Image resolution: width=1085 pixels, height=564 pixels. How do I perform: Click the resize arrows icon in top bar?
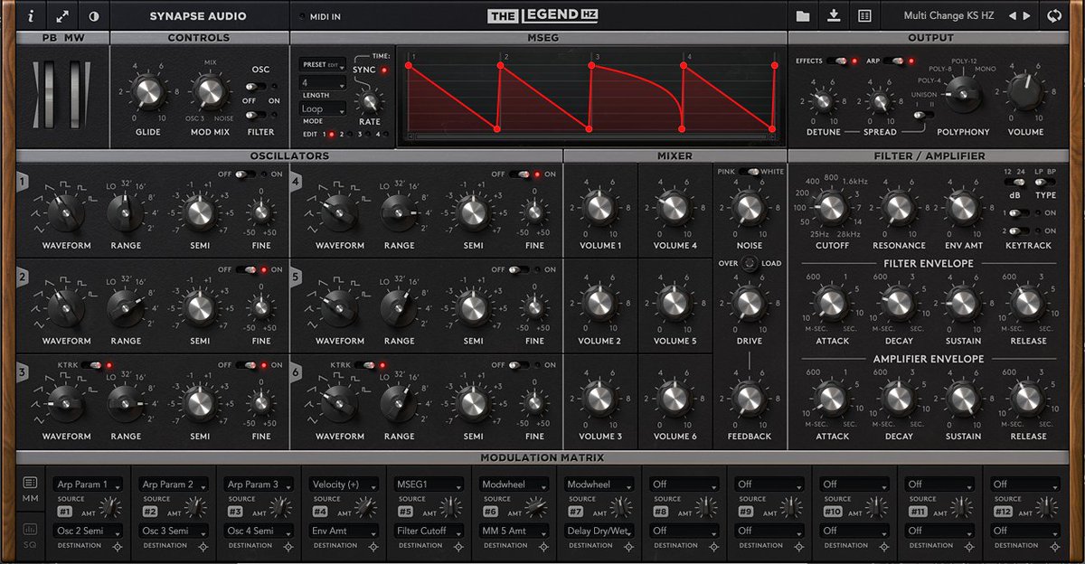(x=62, y=15)
